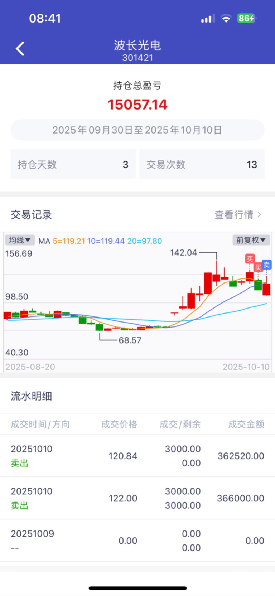Select the 122.00 sell transaction row

point(137,498)
